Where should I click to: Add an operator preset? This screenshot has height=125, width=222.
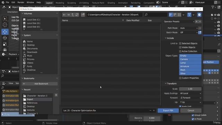pyautogui.click(x=197, y=22)
